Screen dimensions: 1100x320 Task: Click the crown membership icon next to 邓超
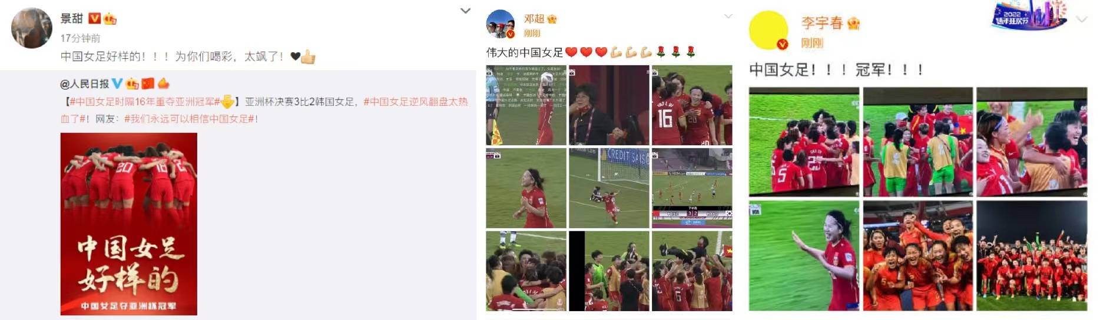click(552, 19)
